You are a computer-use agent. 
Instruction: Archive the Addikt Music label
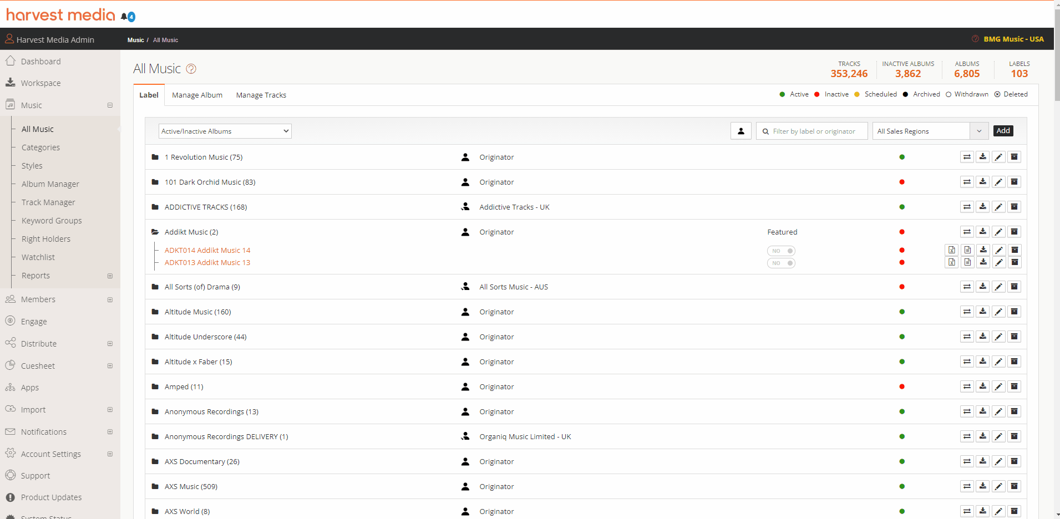pos(1015,232)
